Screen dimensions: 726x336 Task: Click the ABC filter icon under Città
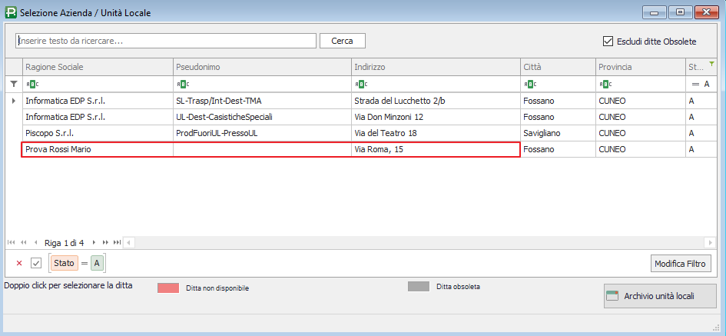coord(530,84)
